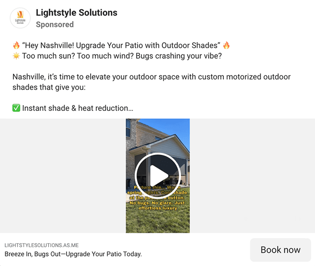315x266 pixels.
Task: Play the patio shades video
Action: click(x=158, y=176)
